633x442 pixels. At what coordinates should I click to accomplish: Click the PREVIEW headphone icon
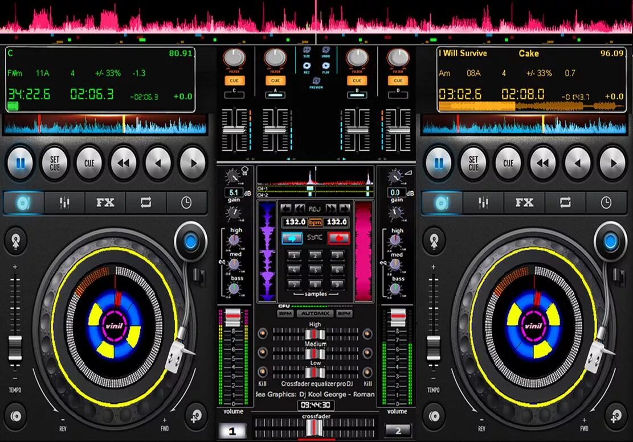[x=316, y=82]
